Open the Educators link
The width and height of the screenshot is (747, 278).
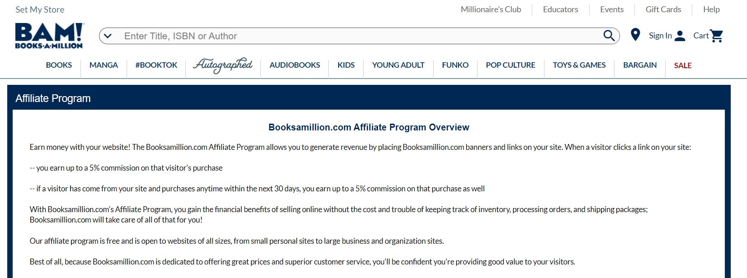[560, 9]
